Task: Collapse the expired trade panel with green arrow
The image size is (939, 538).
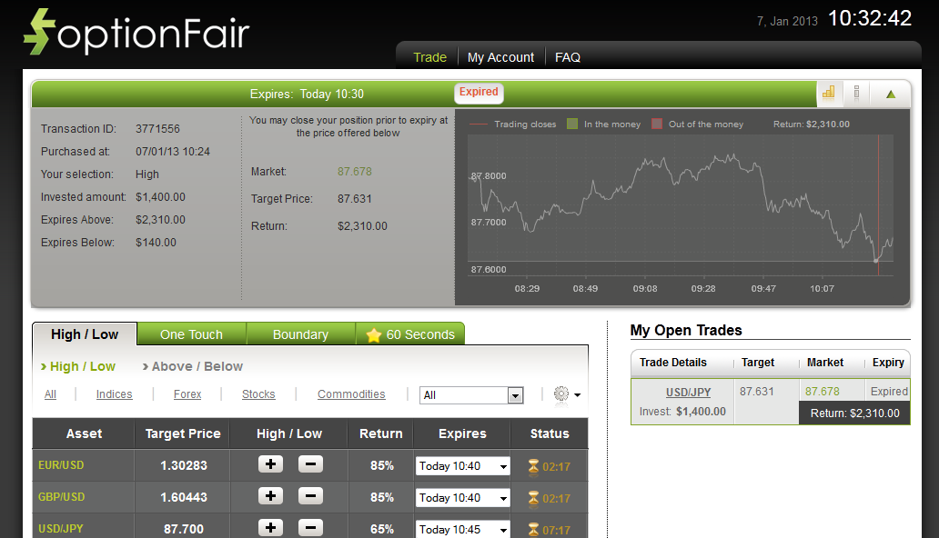Action: coord(891,94)
